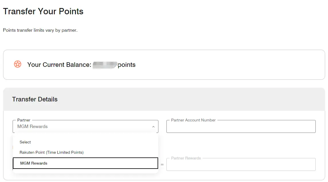Focus the Partner Account Number field
The width and height of the screenshot is (328, 182).
click(x=241, y=127)
